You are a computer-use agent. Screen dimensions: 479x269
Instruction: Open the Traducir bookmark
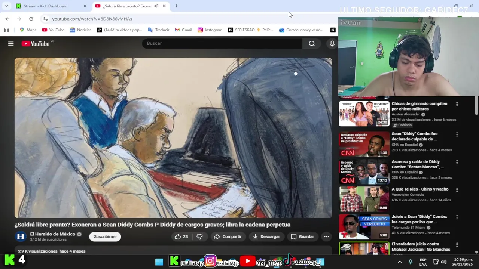point(159,30)
